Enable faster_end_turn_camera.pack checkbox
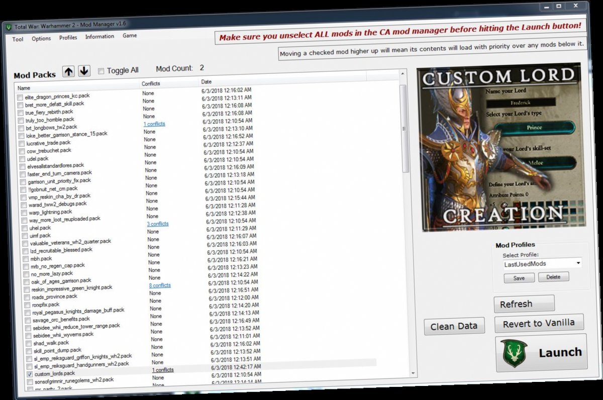The image size is (603, 400). point(23,174)
